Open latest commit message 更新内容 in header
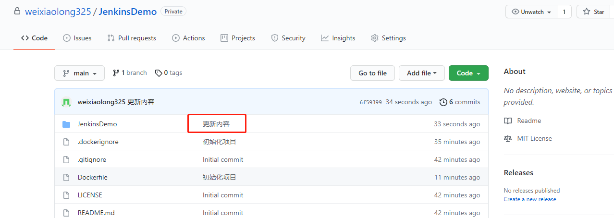The height and width of the screenshot is (218, 614). (141, 102)
